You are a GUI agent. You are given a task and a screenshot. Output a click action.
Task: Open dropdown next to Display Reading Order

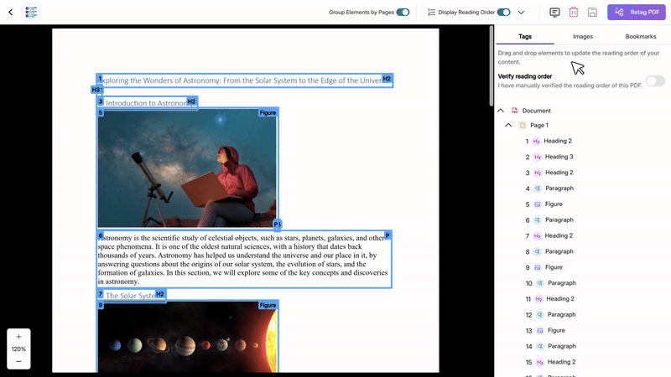pyautogui.click(x=521, y=13)
